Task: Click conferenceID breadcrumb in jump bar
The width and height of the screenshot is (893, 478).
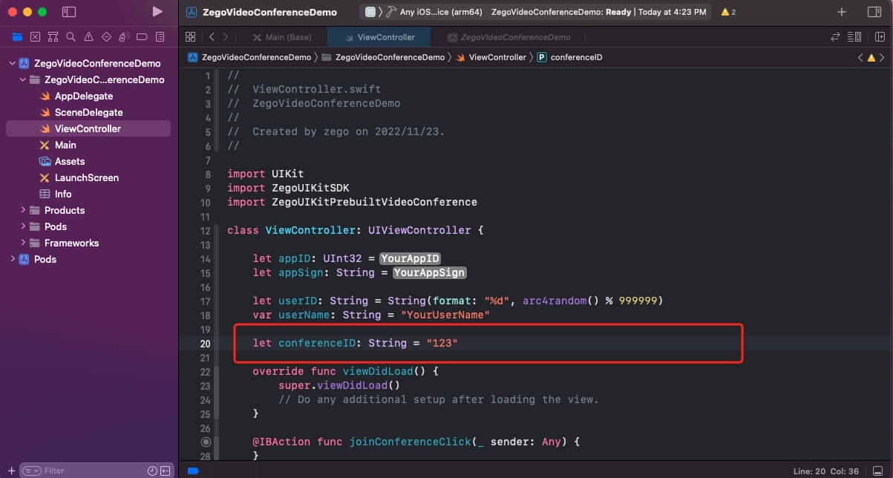Action: (x=569, y=57)
